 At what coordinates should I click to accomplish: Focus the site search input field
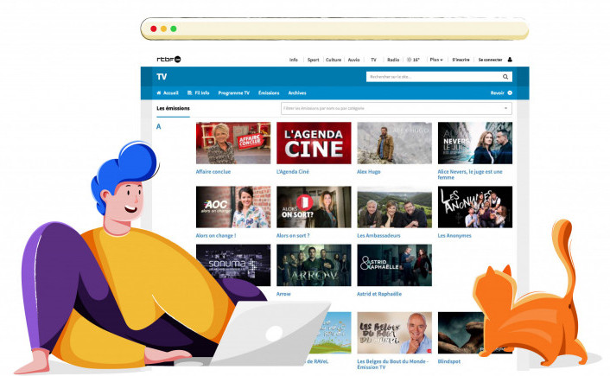click(x=432, y=77)
